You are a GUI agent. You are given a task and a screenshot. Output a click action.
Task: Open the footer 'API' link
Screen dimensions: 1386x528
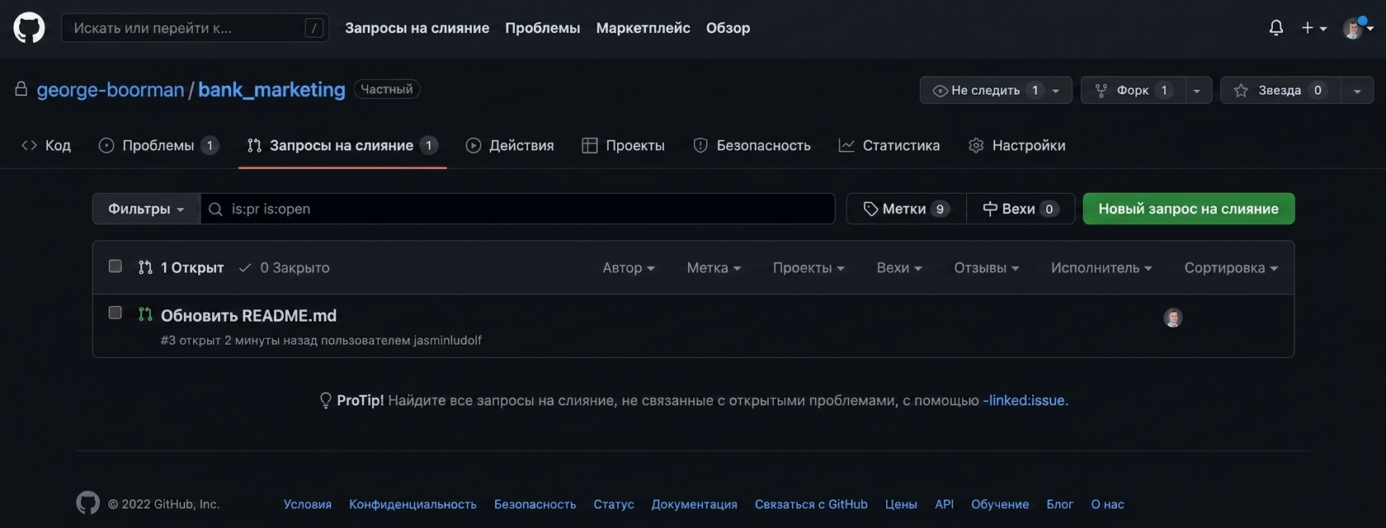point(944,504)
